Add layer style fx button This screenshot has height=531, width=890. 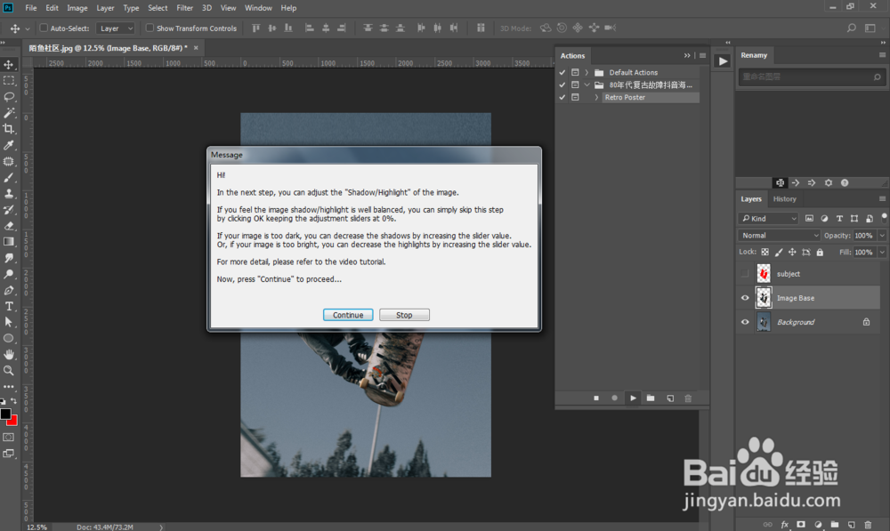point(784,525)
